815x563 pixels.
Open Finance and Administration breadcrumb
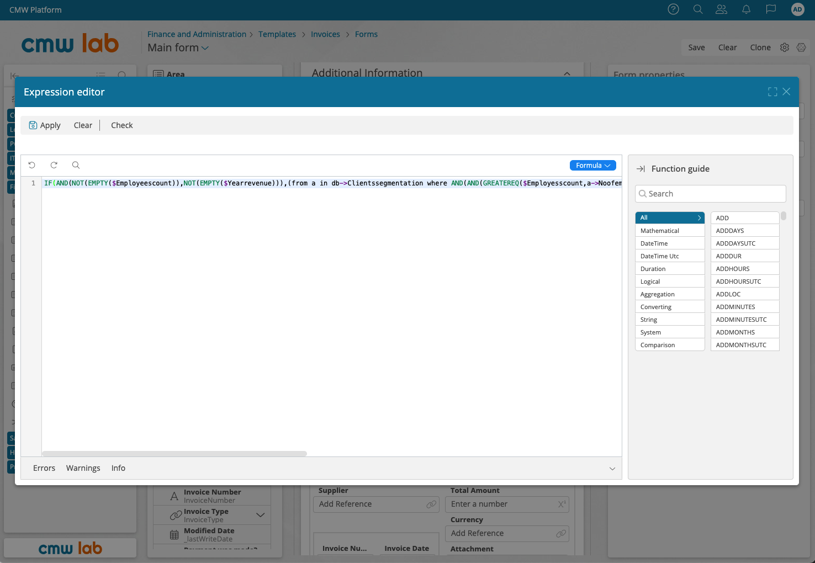pos(197,34)
